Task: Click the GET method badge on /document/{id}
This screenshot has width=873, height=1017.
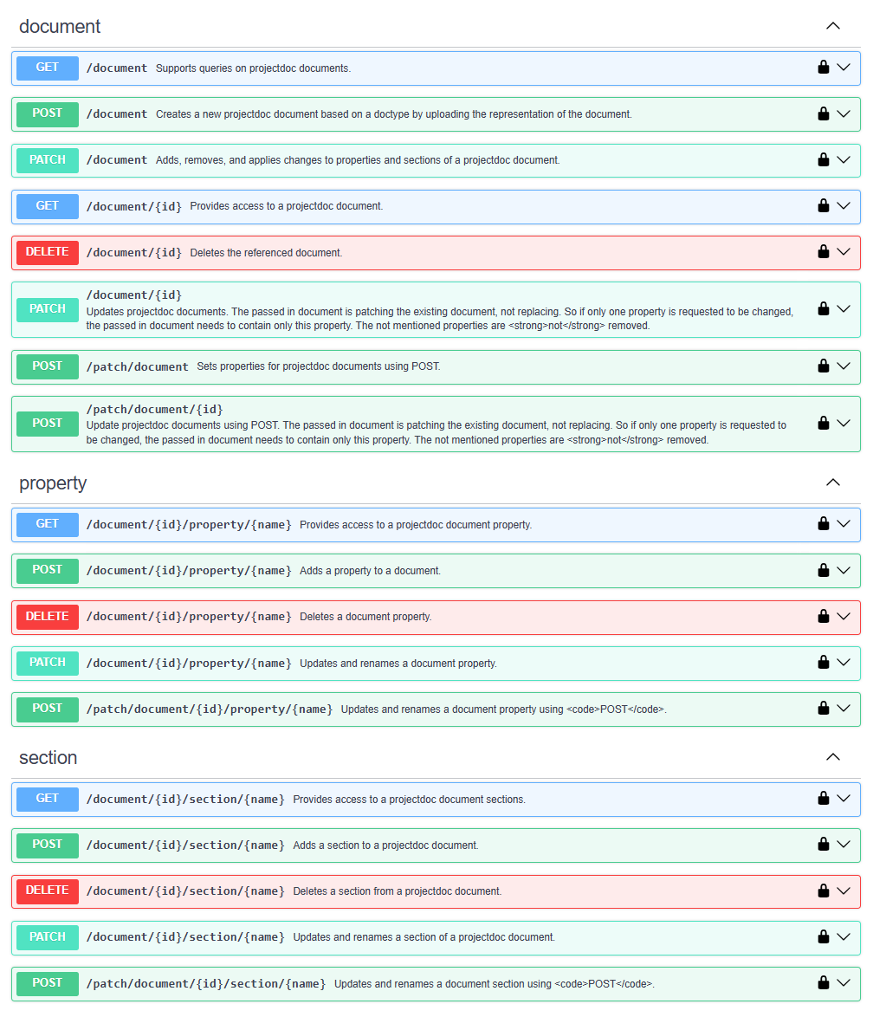Action: (46, 206)
